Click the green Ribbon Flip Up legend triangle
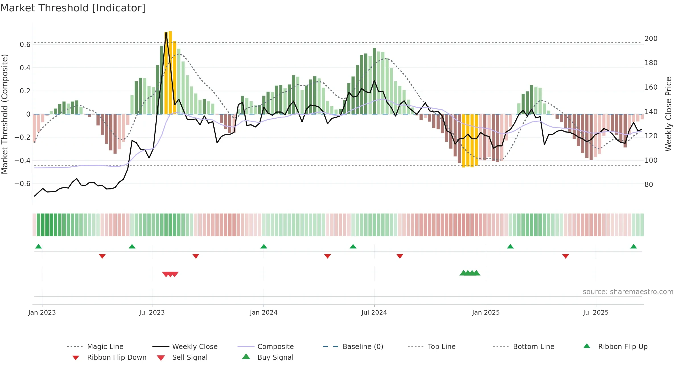This screenshot has width=683, height=384. point(587,346)
